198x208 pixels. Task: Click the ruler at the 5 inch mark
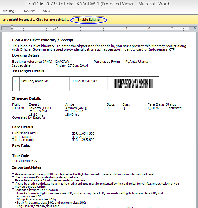[126, 28]
